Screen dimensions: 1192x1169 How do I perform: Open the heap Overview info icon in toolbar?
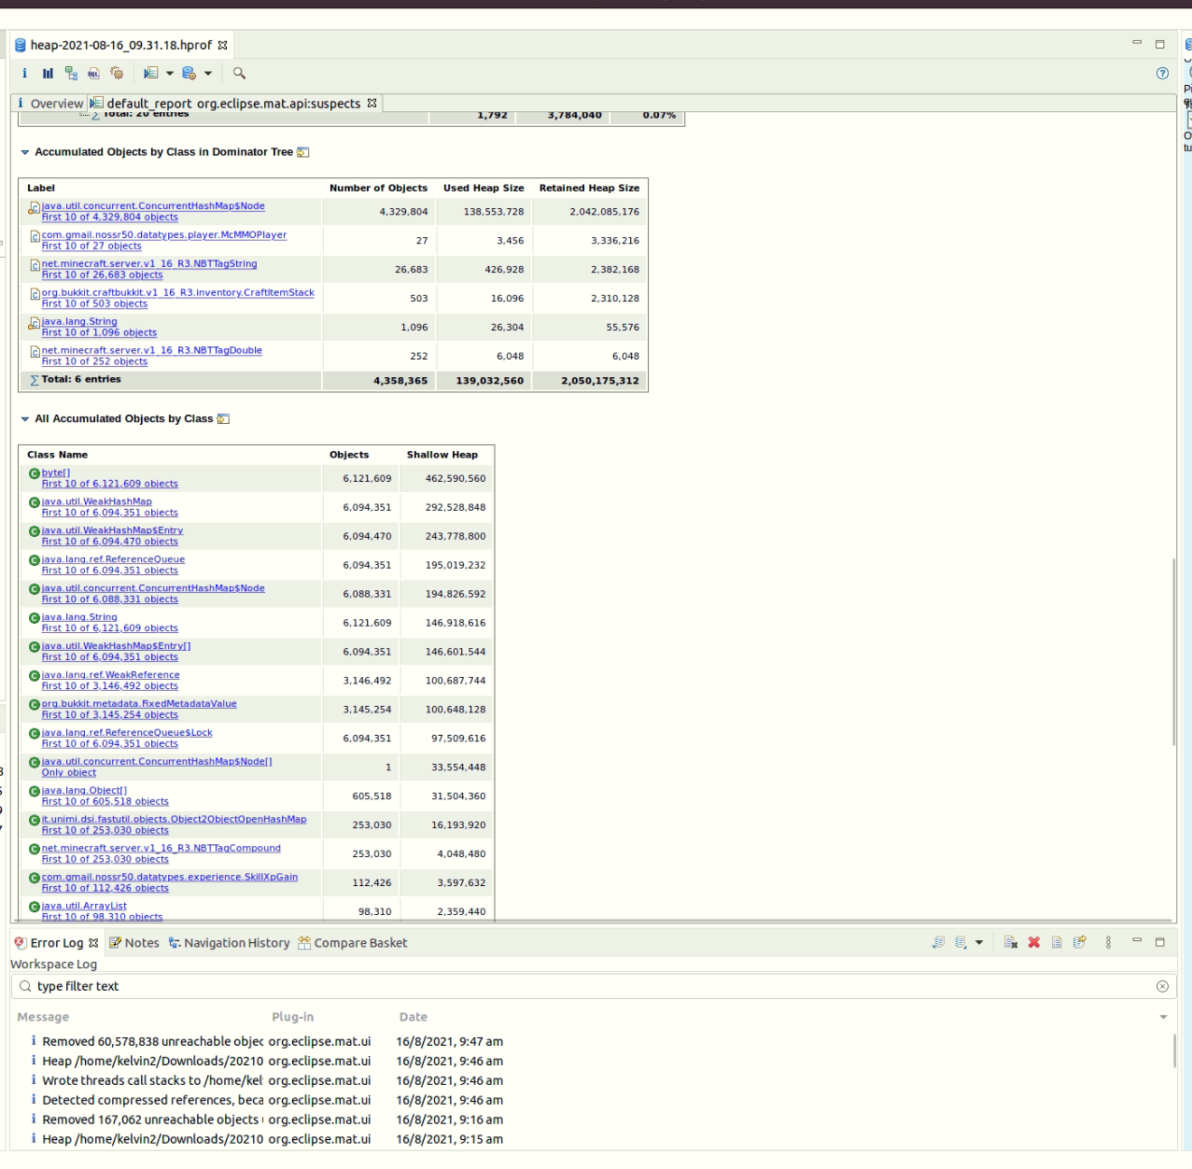(x=24, y=73)
